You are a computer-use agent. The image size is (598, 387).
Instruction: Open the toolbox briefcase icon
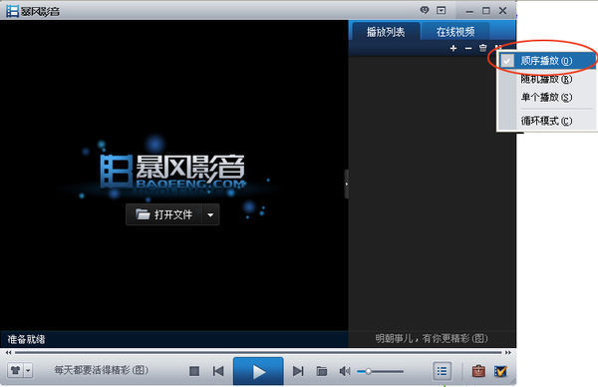[x=478, y=371]
